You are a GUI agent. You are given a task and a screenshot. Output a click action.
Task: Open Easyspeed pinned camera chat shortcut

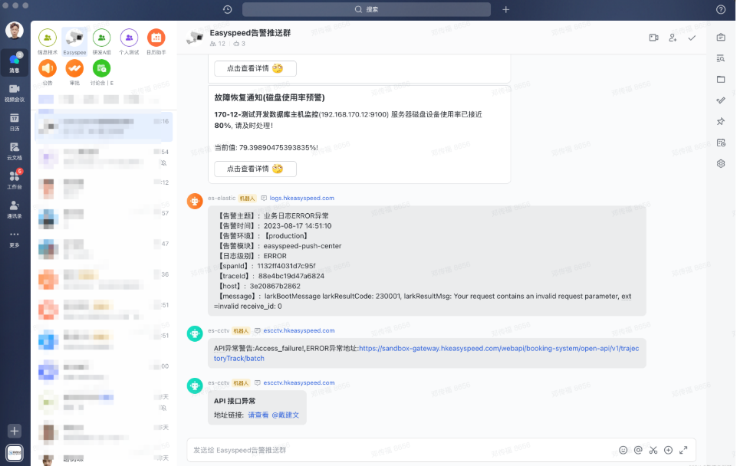(74, 42)
